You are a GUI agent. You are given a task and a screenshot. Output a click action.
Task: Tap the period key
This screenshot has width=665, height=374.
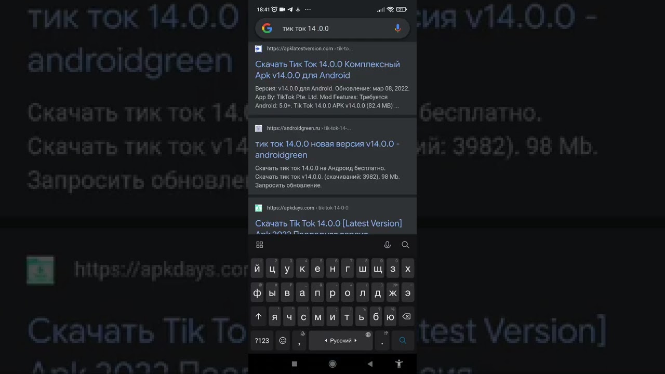tap(382, 341)
